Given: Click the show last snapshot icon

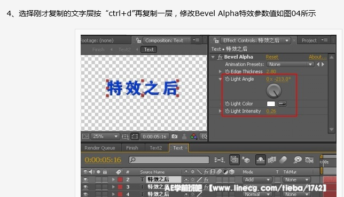Looking at the screenshot, I should [184, 137].
